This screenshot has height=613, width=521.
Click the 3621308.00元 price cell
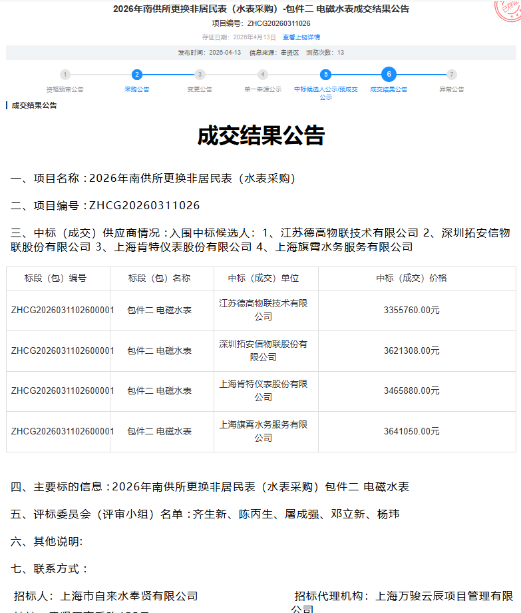click(411, 350)
